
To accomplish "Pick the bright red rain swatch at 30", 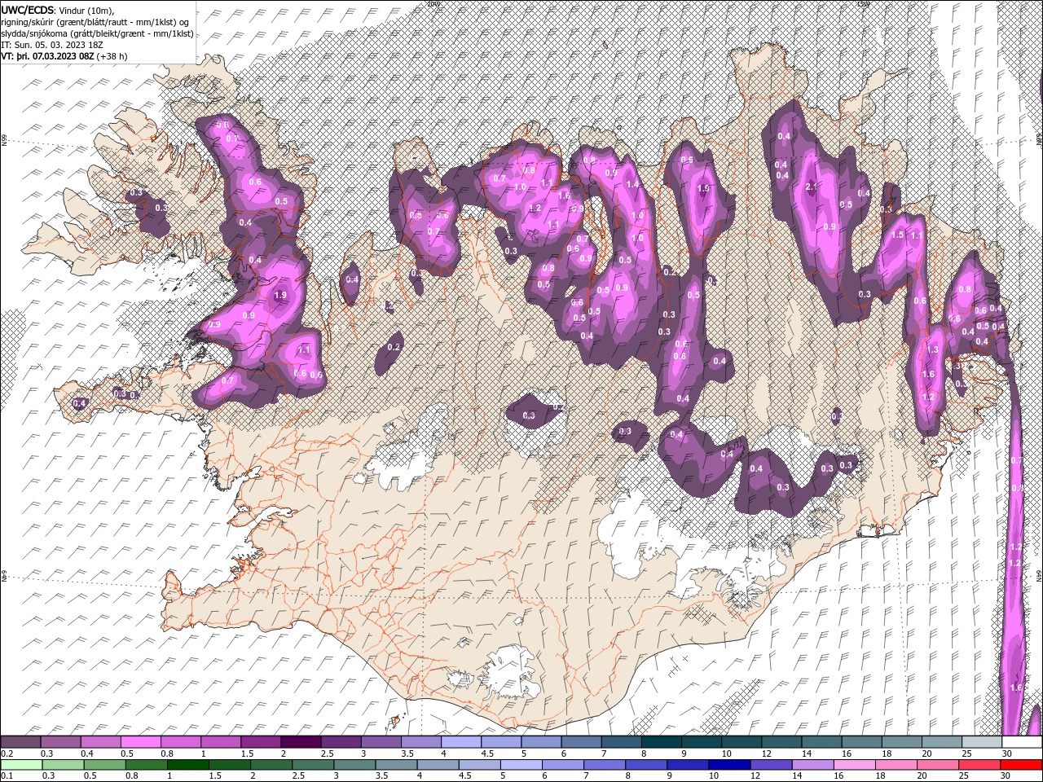I will point(1021,765).
